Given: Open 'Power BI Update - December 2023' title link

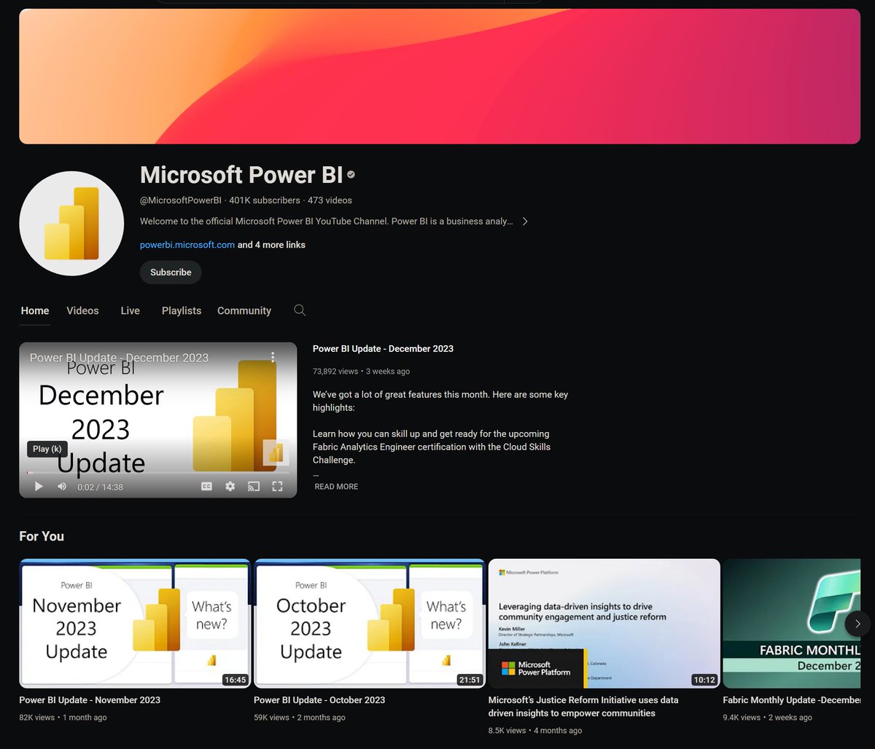Looking at the screenshot, I should (383, 349).
